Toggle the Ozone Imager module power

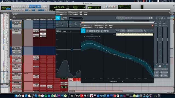click(x=70, y=22)
